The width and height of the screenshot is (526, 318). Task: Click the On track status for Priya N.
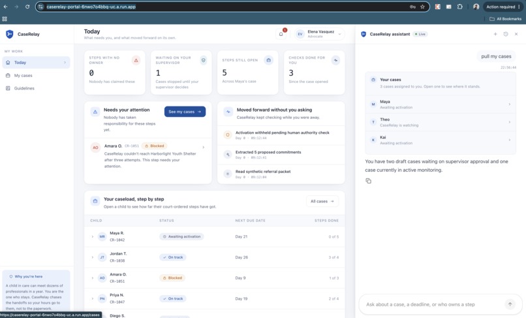coord(173,298)
